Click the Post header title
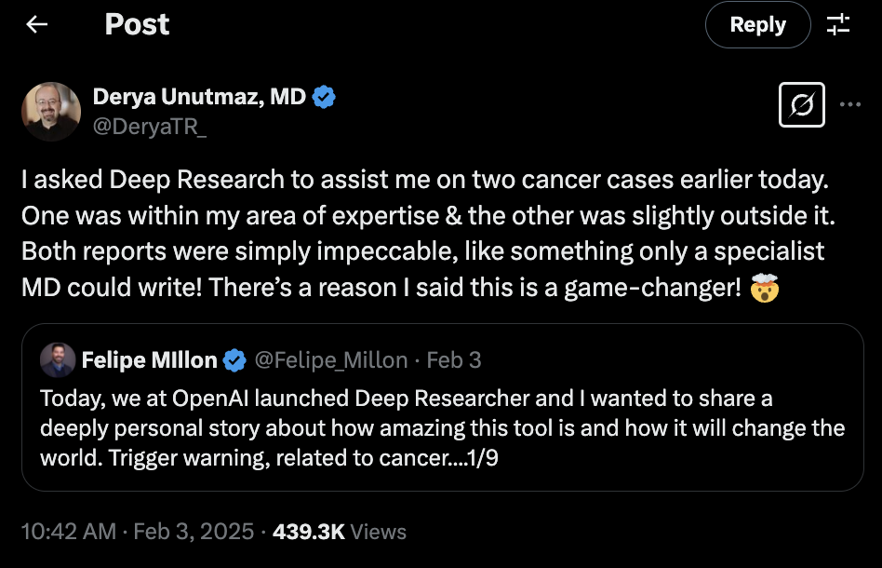This screenshot has width=882, height=568. click(137, 25)
